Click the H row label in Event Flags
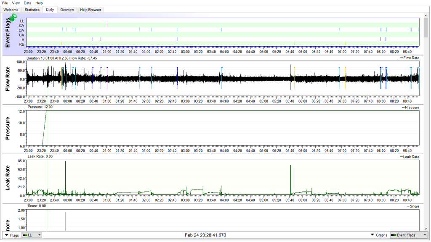Image resolution: width=431 pixels, height=242 pixels. pos(23,40)
